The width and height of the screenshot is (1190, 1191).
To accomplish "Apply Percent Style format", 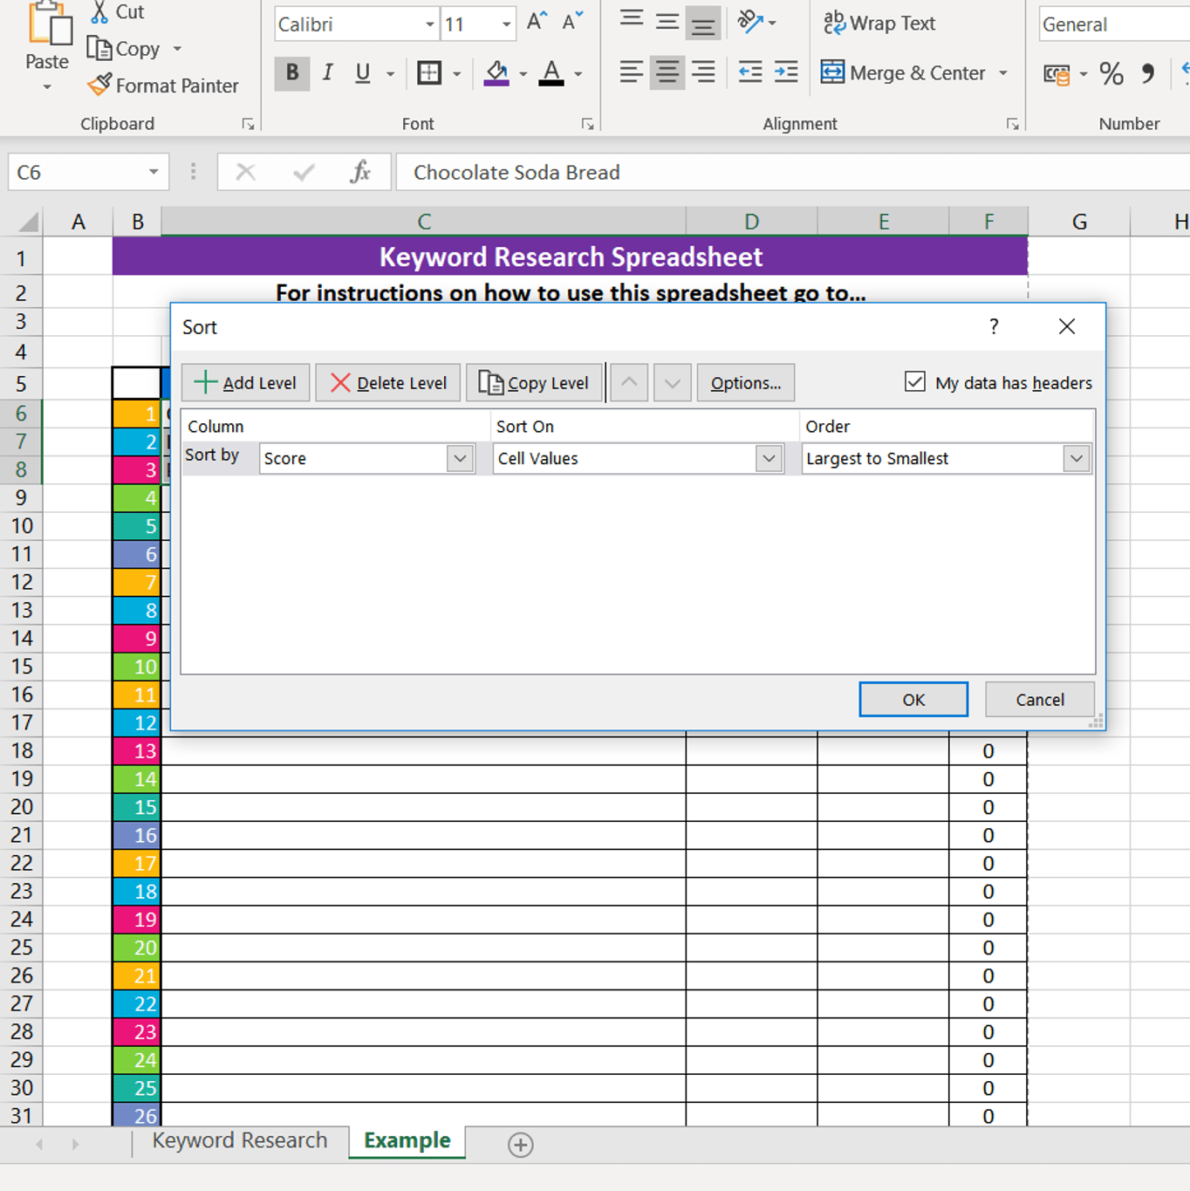I will (x=1111, y=74).
